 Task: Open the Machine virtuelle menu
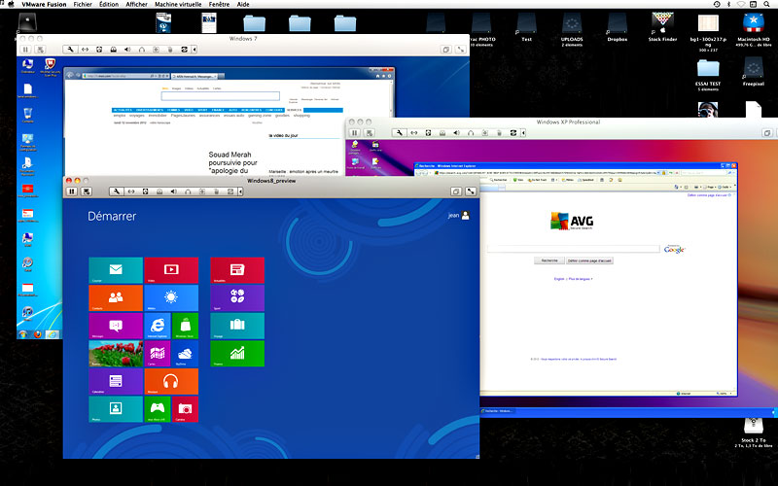point(178,4)
